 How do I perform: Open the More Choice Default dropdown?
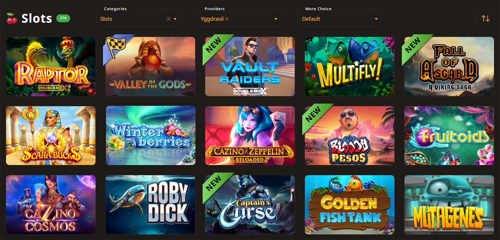339,18
